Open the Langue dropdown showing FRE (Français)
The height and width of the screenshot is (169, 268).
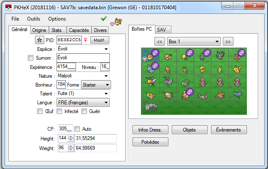(83, 103)
